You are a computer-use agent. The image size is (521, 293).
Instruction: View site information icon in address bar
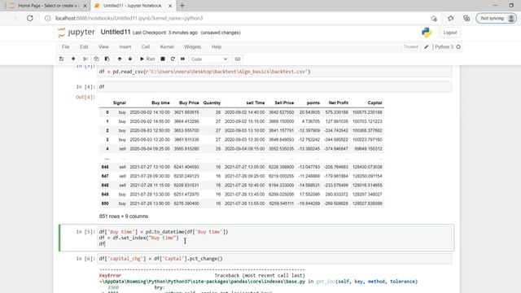coord(47,18)
